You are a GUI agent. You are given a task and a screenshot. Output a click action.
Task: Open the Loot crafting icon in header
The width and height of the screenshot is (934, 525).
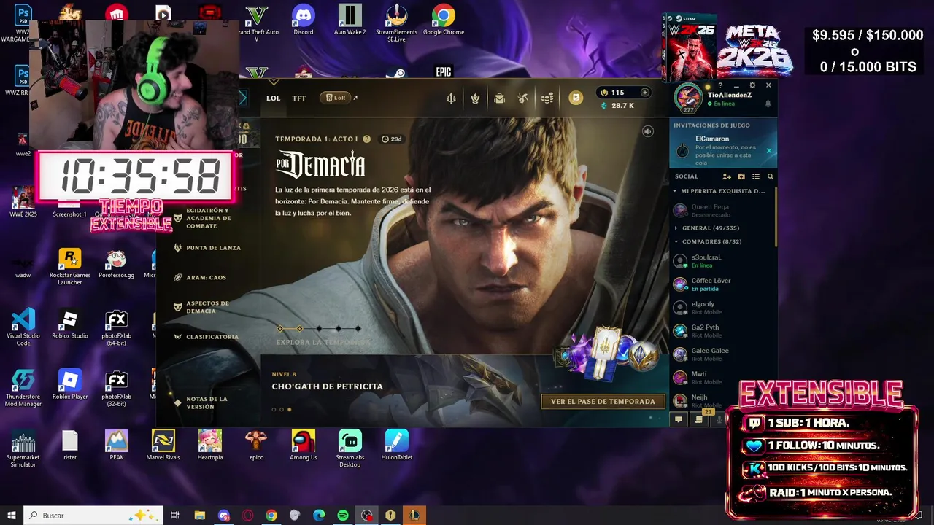tap(475, 98)
